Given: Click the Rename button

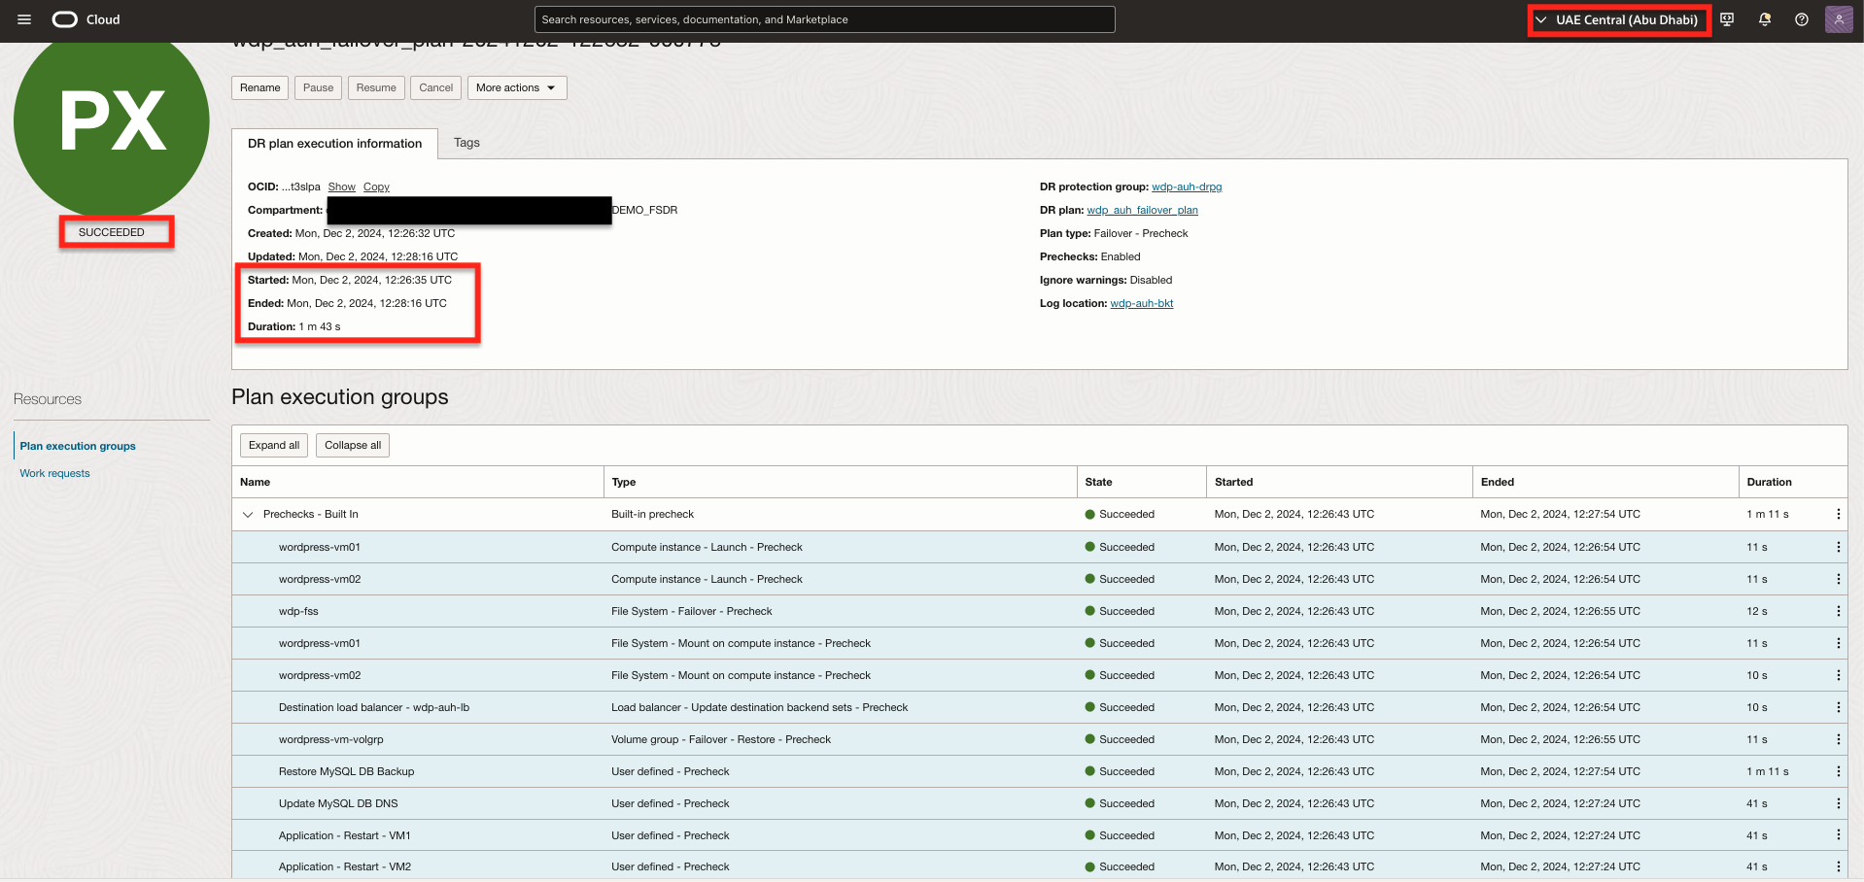Looking at the screenshot, I should [259, 87].
